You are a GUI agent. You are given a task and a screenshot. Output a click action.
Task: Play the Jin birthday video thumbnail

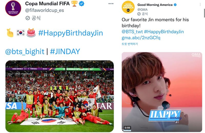pyautogui.click(x=162, y=92)
